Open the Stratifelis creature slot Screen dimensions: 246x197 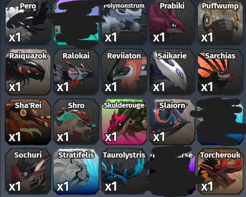(x=76, y=171)
